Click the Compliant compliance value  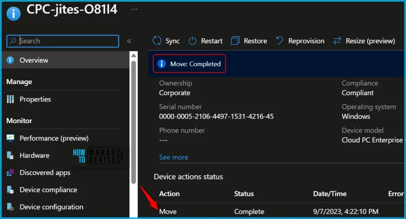click(x=358, y=93)
